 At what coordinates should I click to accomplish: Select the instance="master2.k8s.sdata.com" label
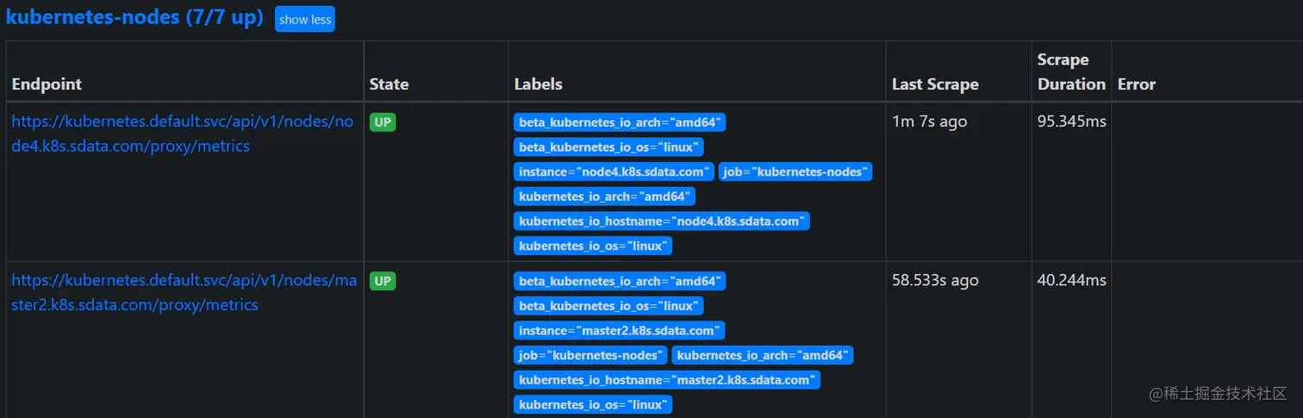tap(620, 330)
